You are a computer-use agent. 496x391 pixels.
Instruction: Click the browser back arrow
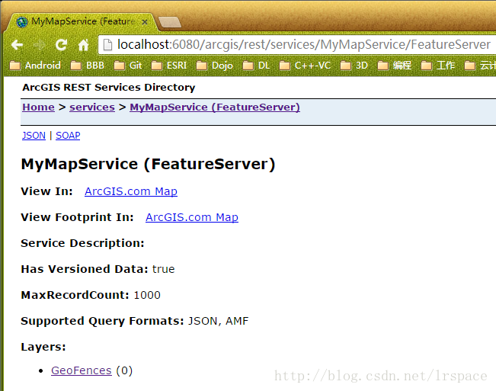point(17,45)
